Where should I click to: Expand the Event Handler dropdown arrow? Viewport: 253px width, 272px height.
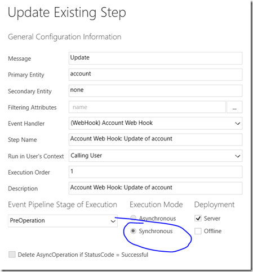click(x=238, y=124)
